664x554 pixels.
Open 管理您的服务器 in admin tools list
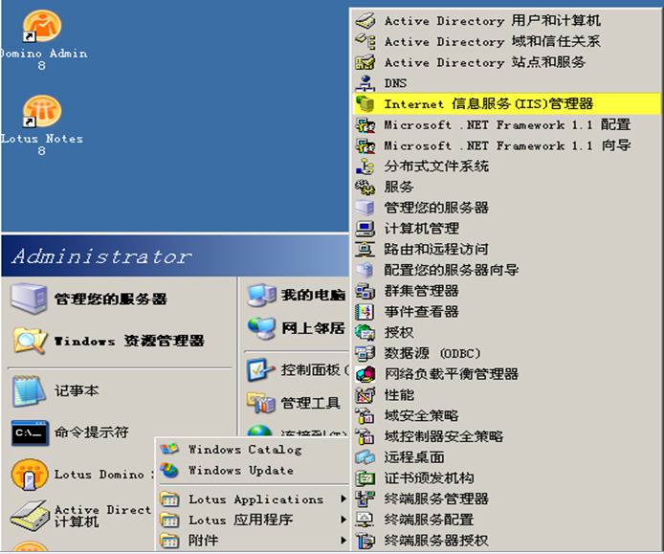pyautogui.click(x=506, y=208)
